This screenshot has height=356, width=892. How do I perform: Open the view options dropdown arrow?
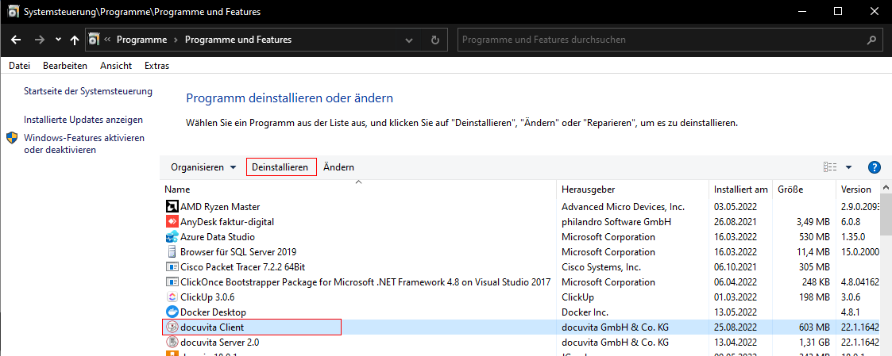848,167
